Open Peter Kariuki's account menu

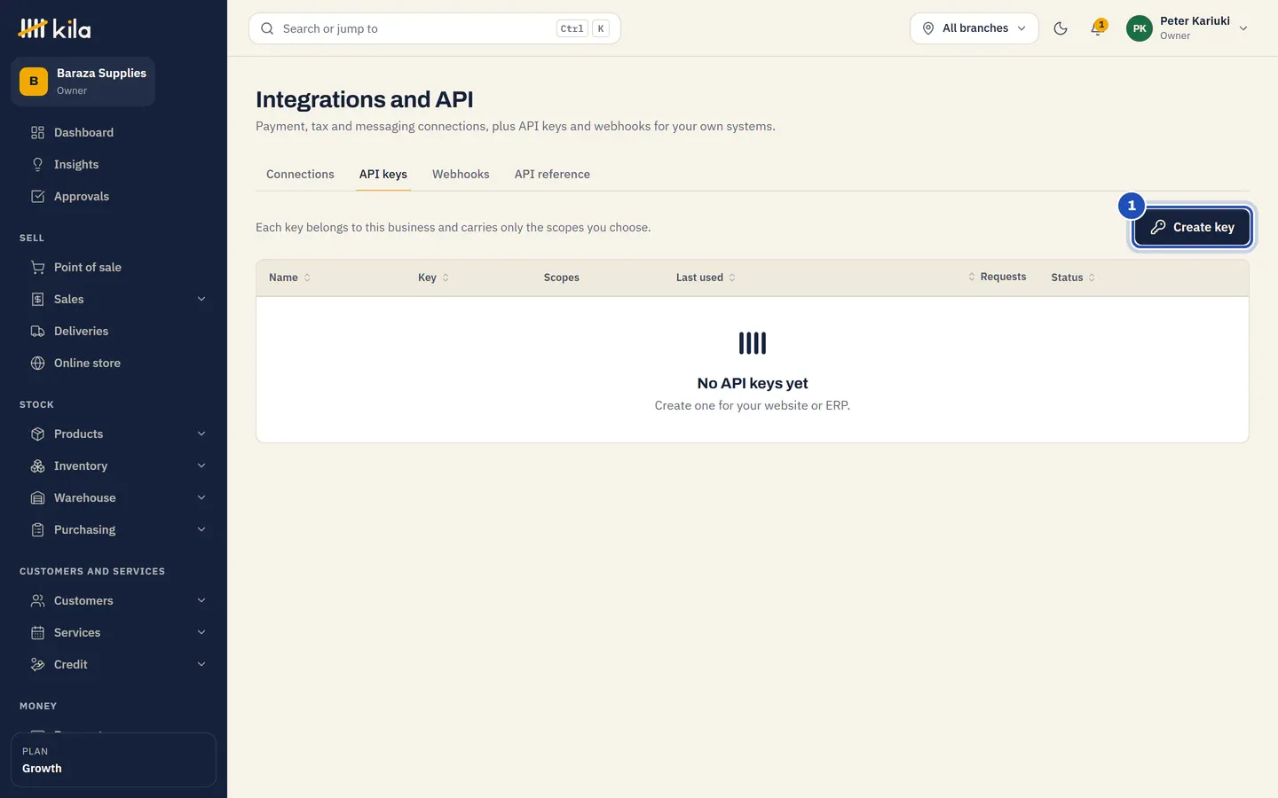(1188, 28)
